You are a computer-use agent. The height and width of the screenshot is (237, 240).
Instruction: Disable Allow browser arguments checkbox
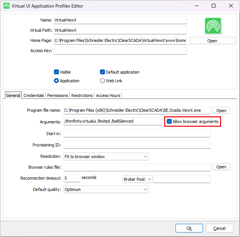169,122
